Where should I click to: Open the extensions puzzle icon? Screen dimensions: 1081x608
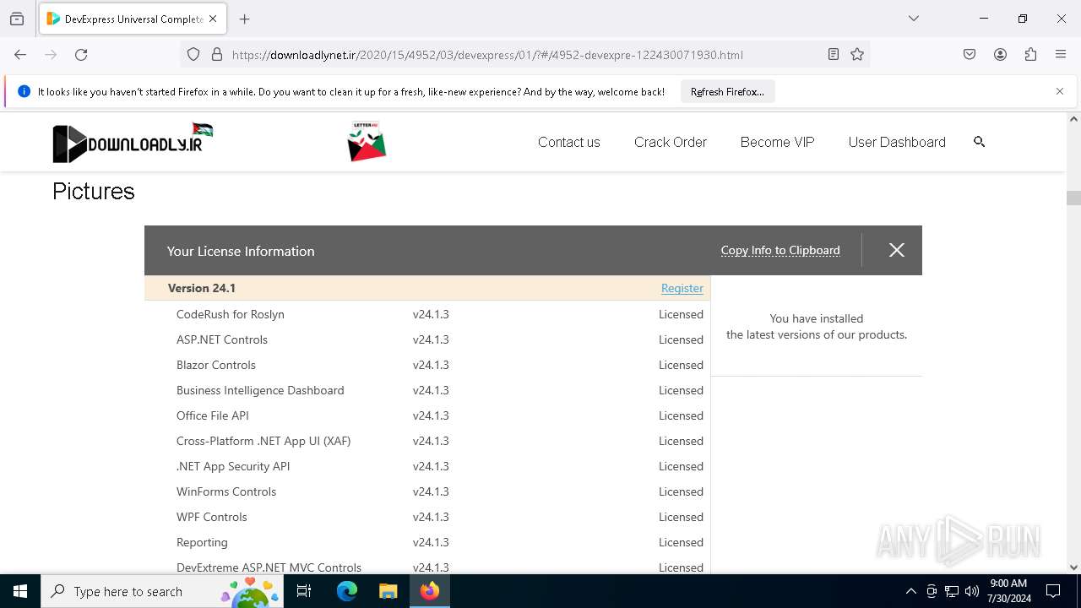click(1030, 55)
